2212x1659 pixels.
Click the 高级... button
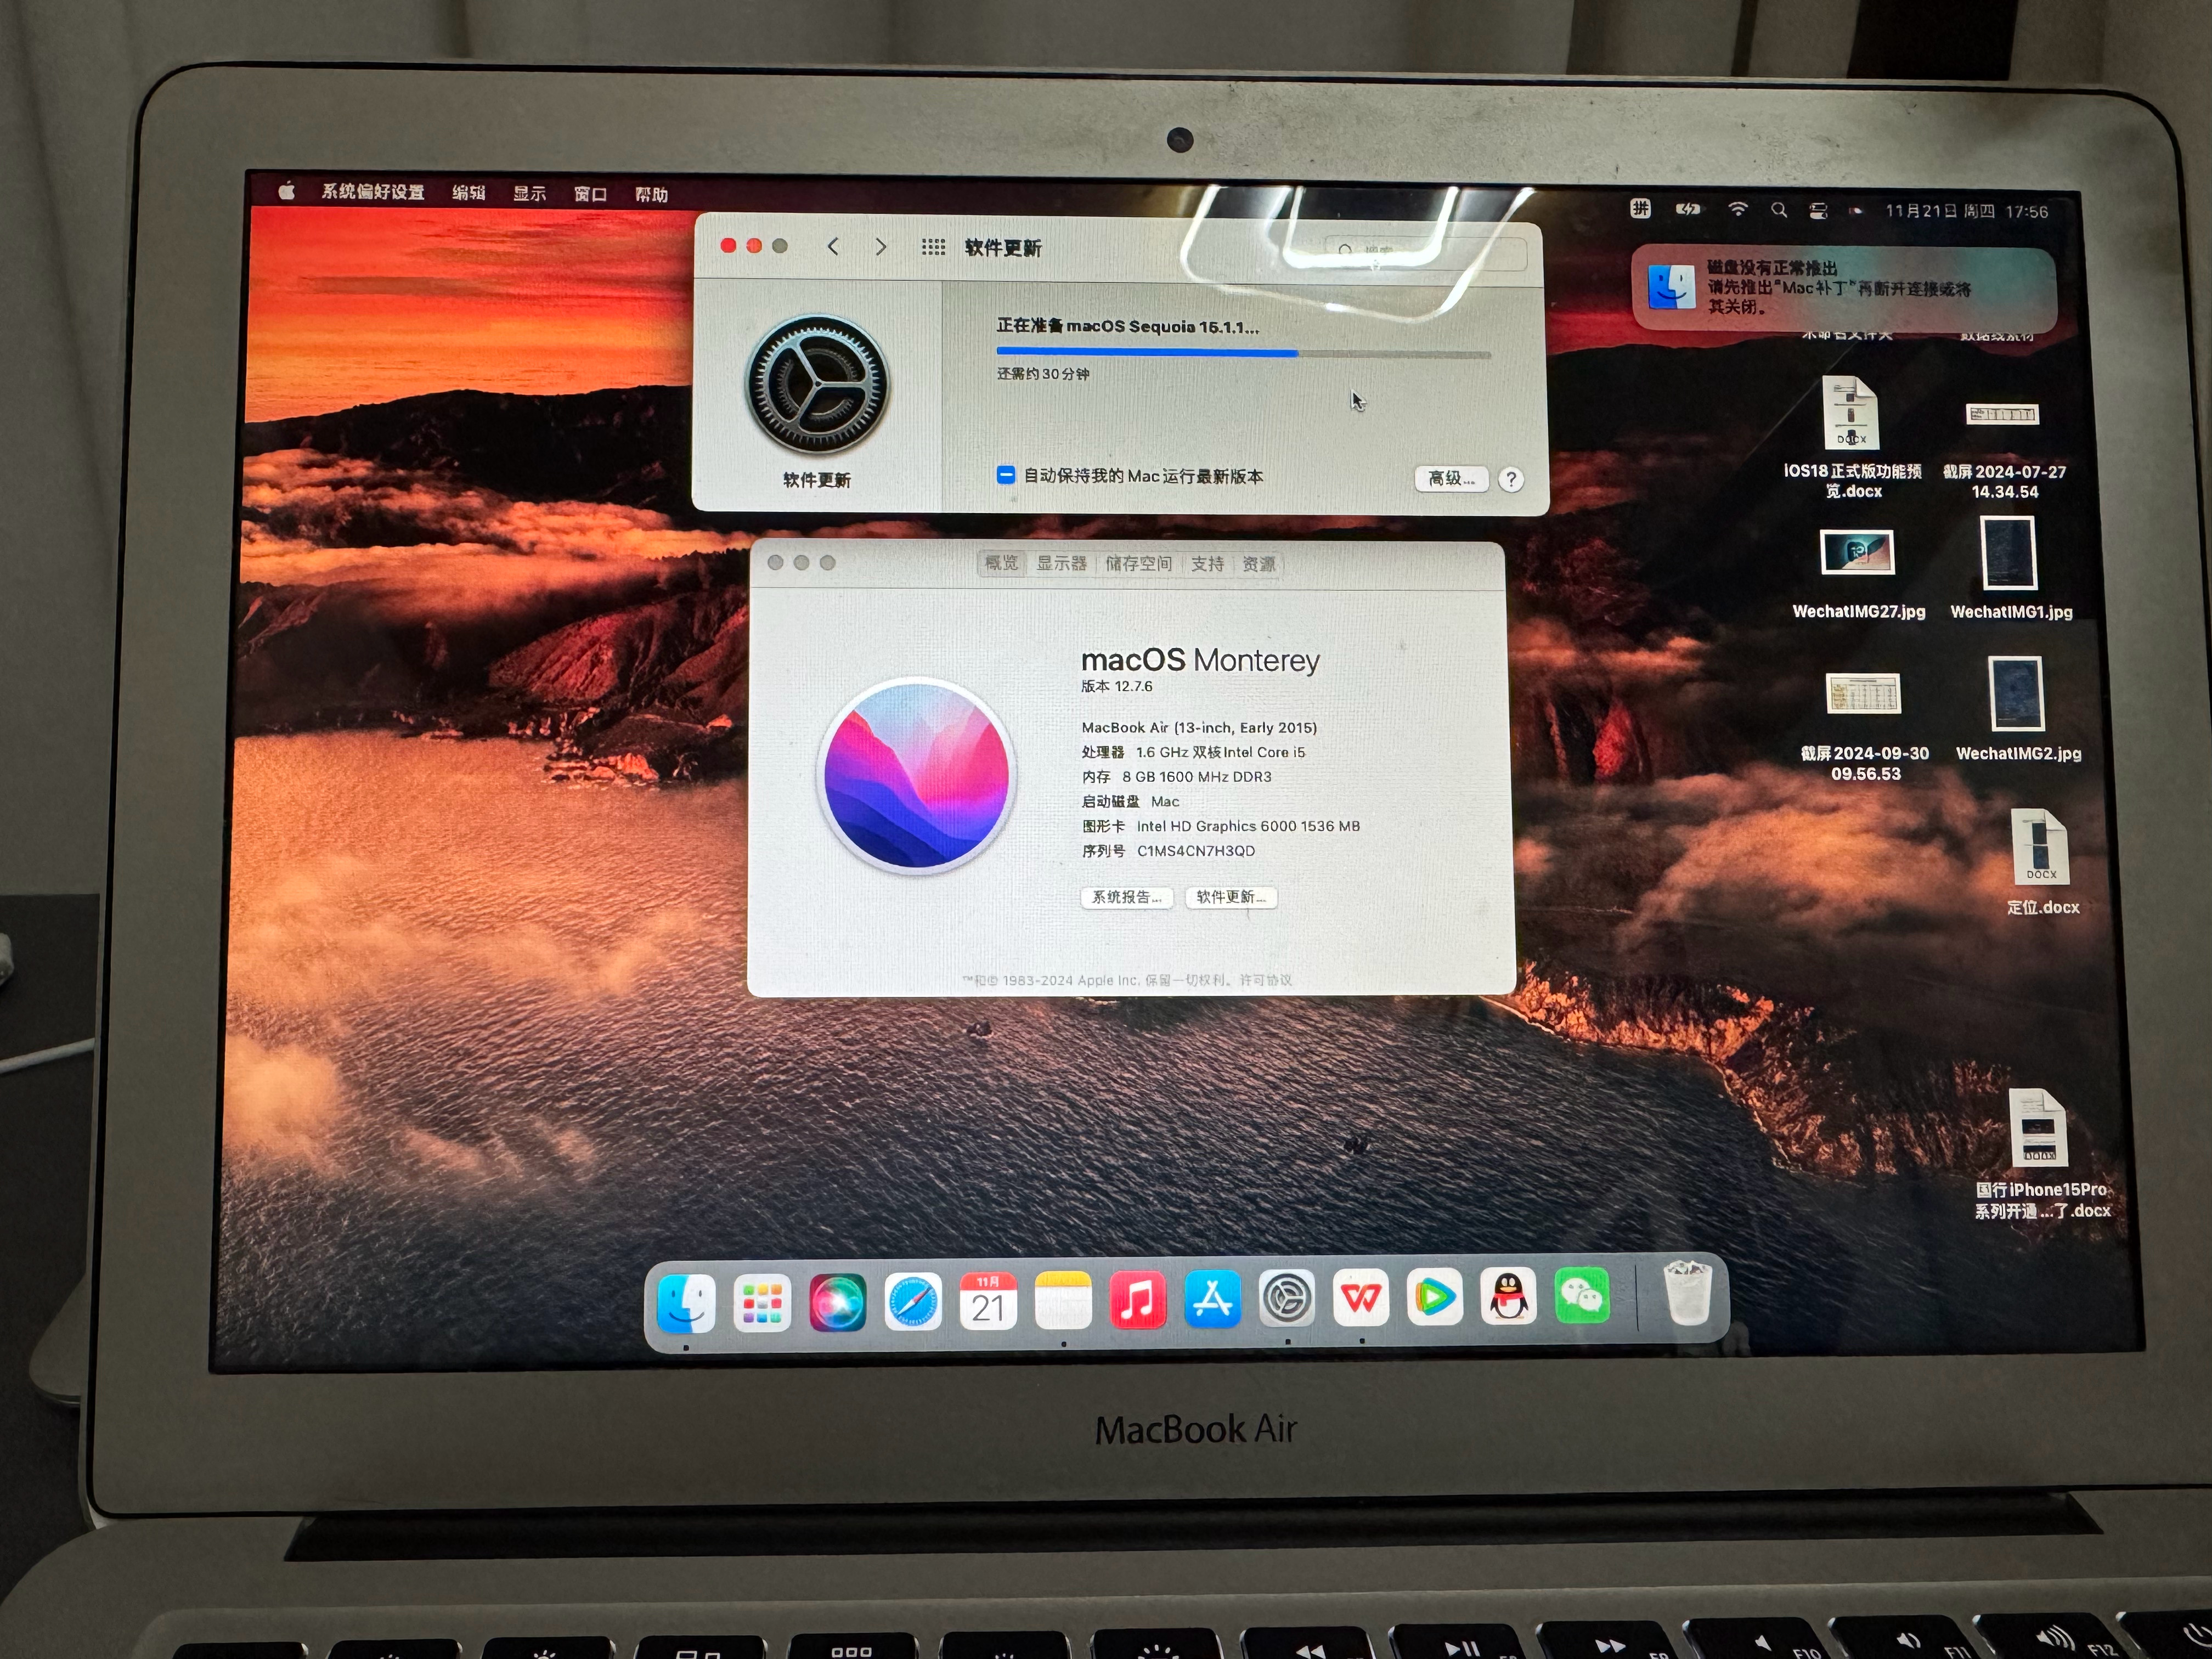point(1451,478)
